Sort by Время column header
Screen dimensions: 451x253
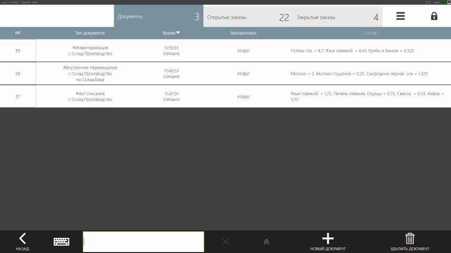click(x=171, y=33)
